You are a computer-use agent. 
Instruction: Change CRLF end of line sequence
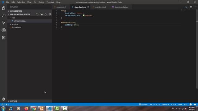(180, 105)
